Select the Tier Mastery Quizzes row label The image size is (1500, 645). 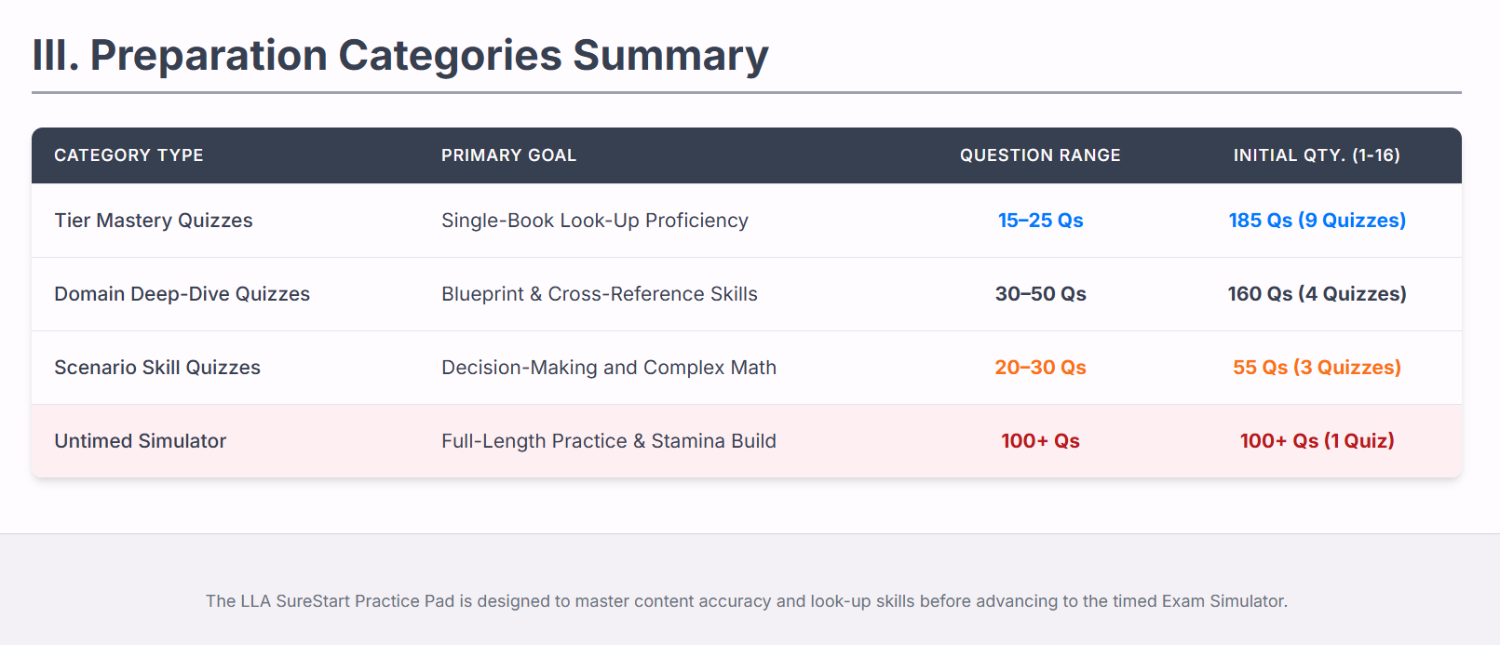pyautogui.click(x=154, y=221)
